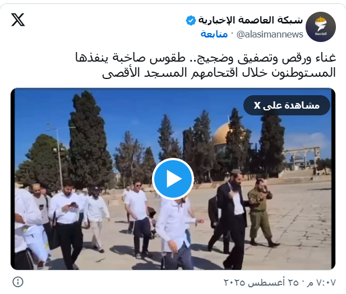
Task: Open شبكة العاصمة الإخبارية account name
Action: click(x=251, y=20)
